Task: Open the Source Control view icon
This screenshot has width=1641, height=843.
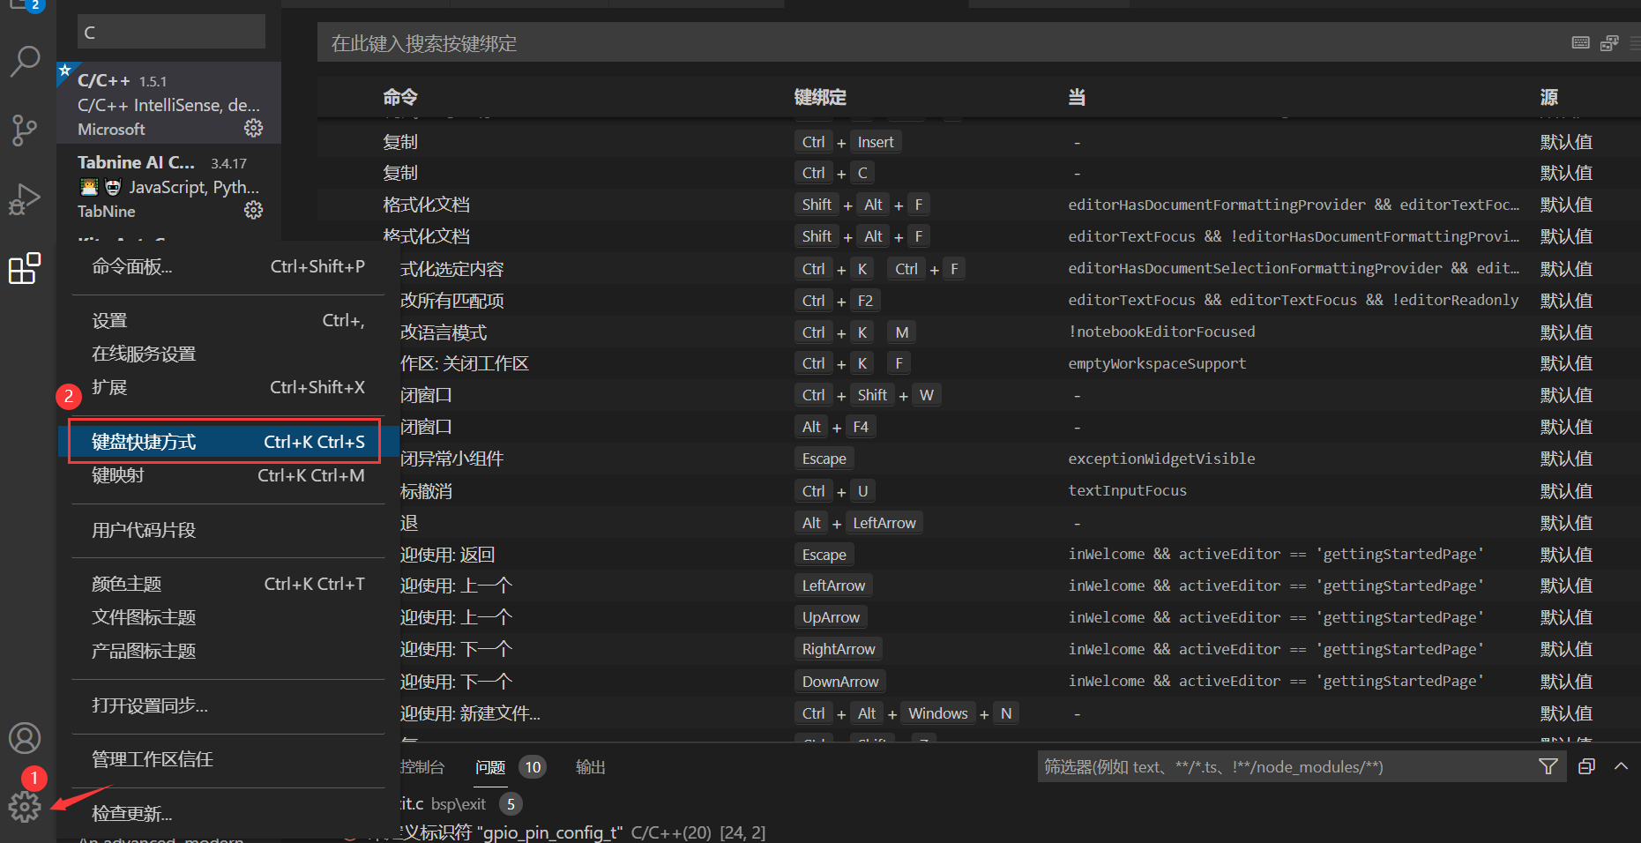Action: [25, 131]
